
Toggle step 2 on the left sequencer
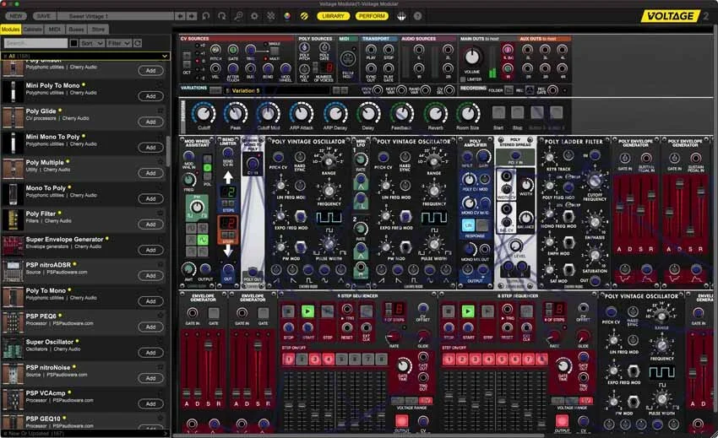point(302,360)
